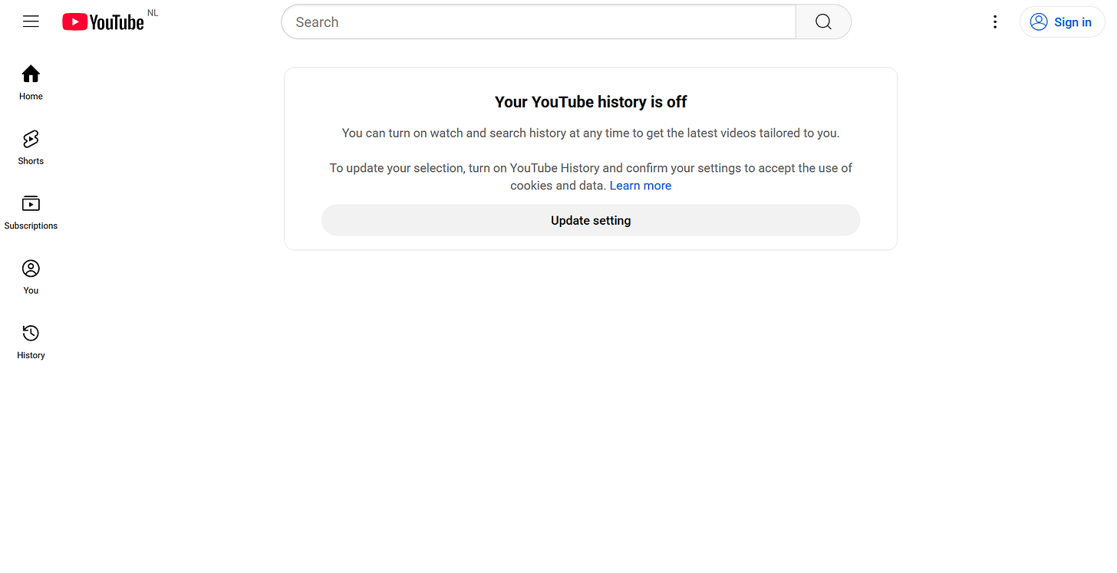Click the Sign in button
The width and height of the screenshot is (1117, 573).
(x=1062, y=21)
